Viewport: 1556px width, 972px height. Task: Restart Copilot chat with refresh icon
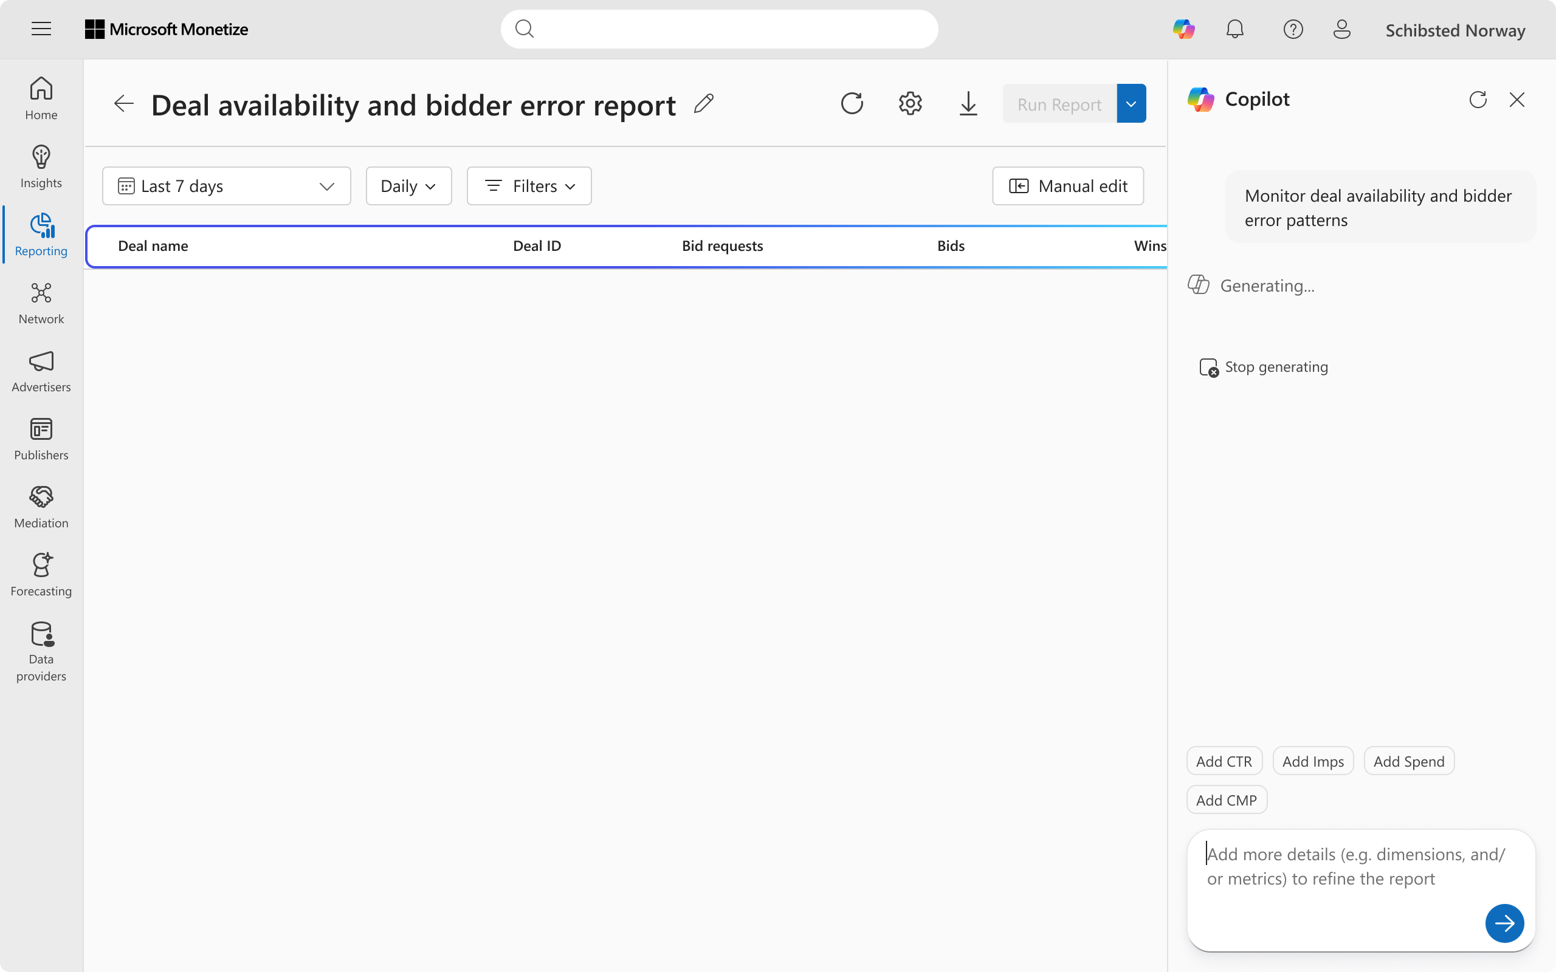point(1478,100)
